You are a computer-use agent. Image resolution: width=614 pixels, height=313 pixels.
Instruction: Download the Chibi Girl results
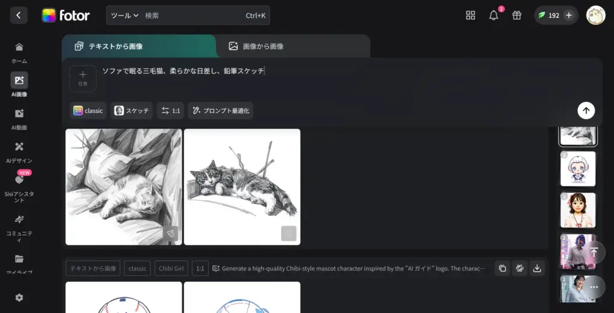(x=537, y=269)
